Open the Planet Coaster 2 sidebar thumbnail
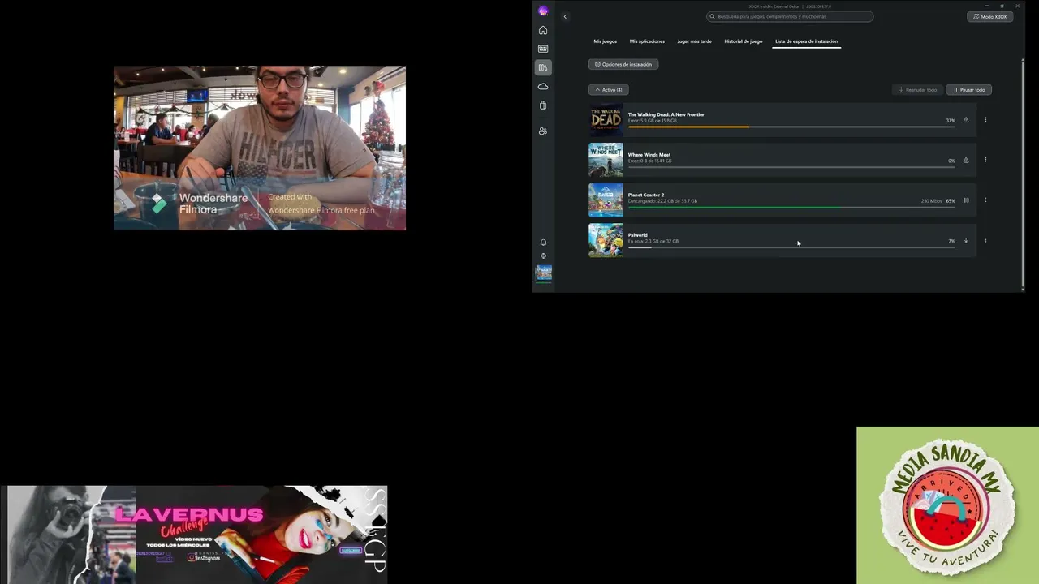Screen dimensions: 1039x584 pos(544,273)
